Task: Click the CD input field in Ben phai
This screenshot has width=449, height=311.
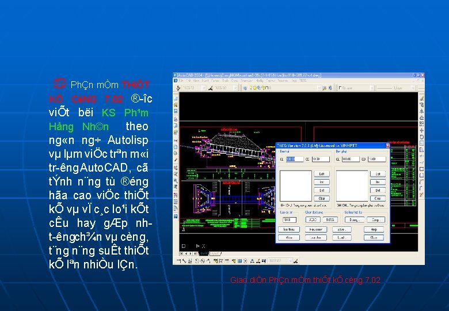Action: [x=377, y=159]
